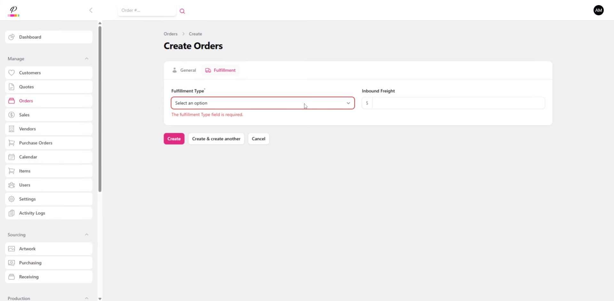Switch to the Fulfillment tab
Viewport: 614px width, 301px height.
(x=220, y=70)
